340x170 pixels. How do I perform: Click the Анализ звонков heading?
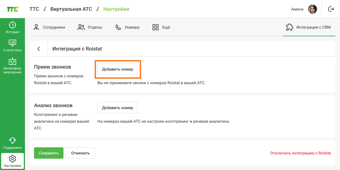[x=53, y=105]
